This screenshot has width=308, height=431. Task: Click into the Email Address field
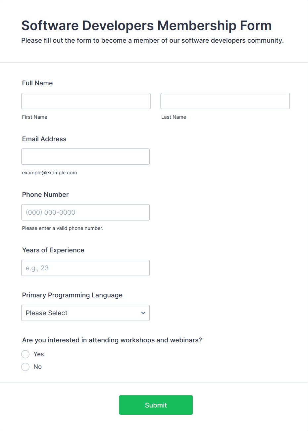pyautogui.click(x=85, y=156)
